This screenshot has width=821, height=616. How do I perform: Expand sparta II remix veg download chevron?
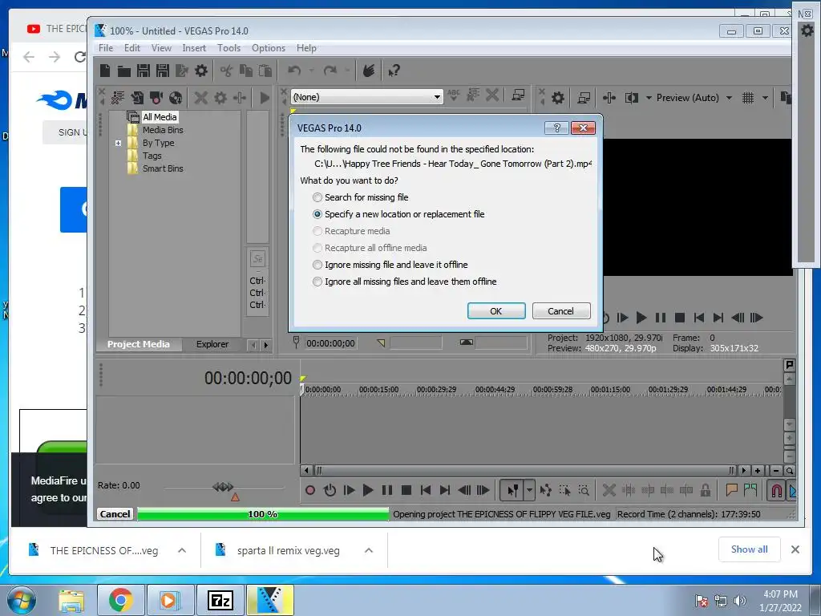369,550
